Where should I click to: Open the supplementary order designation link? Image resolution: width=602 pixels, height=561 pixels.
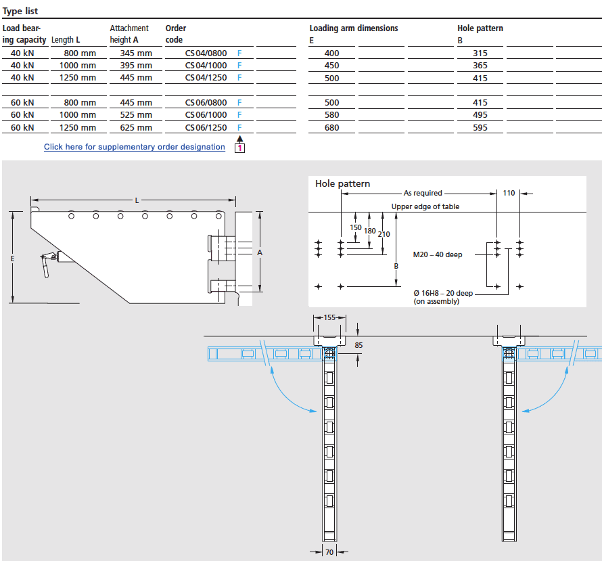click(135, 147)
